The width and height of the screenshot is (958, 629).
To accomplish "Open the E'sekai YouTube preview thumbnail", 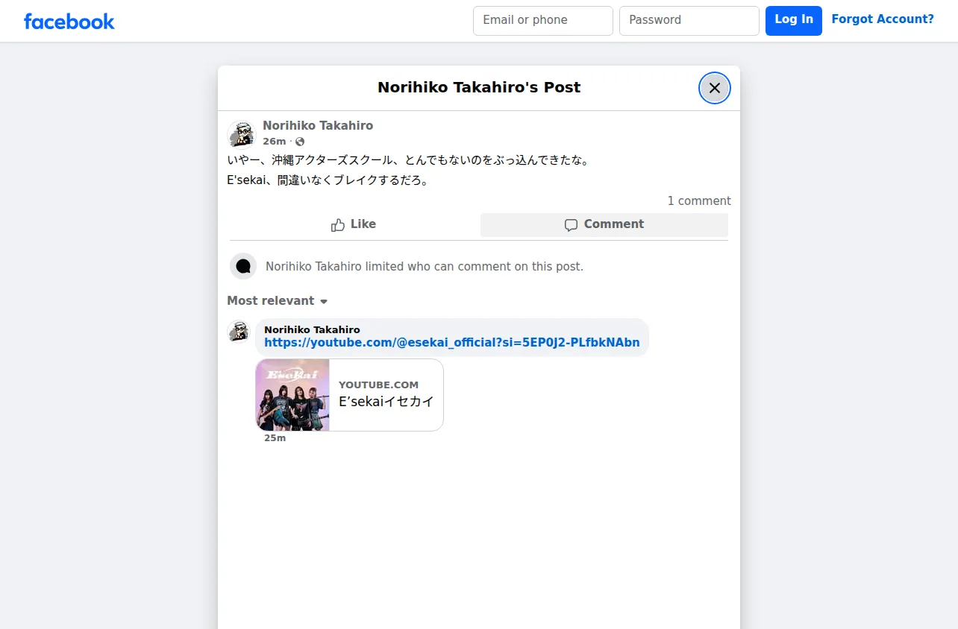I will [292, 395].
